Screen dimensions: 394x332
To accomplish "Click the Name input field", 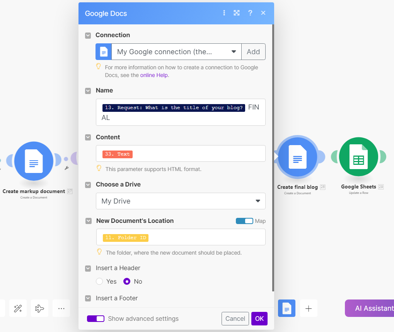I will pyautogui.click(x=181, y=112).
